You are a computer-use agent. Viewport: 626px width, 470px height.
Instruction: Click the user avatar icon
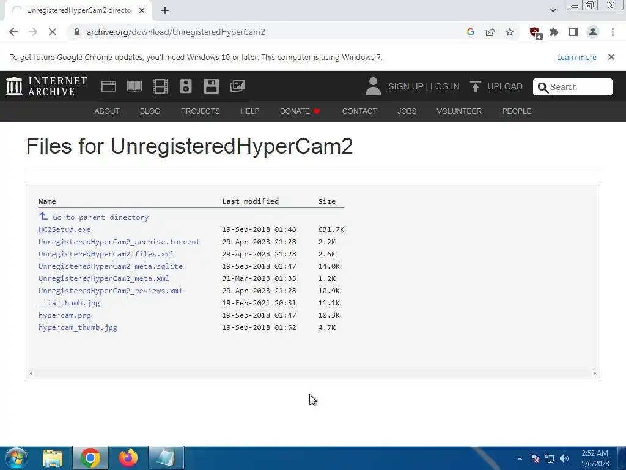(x=374, y=86)
